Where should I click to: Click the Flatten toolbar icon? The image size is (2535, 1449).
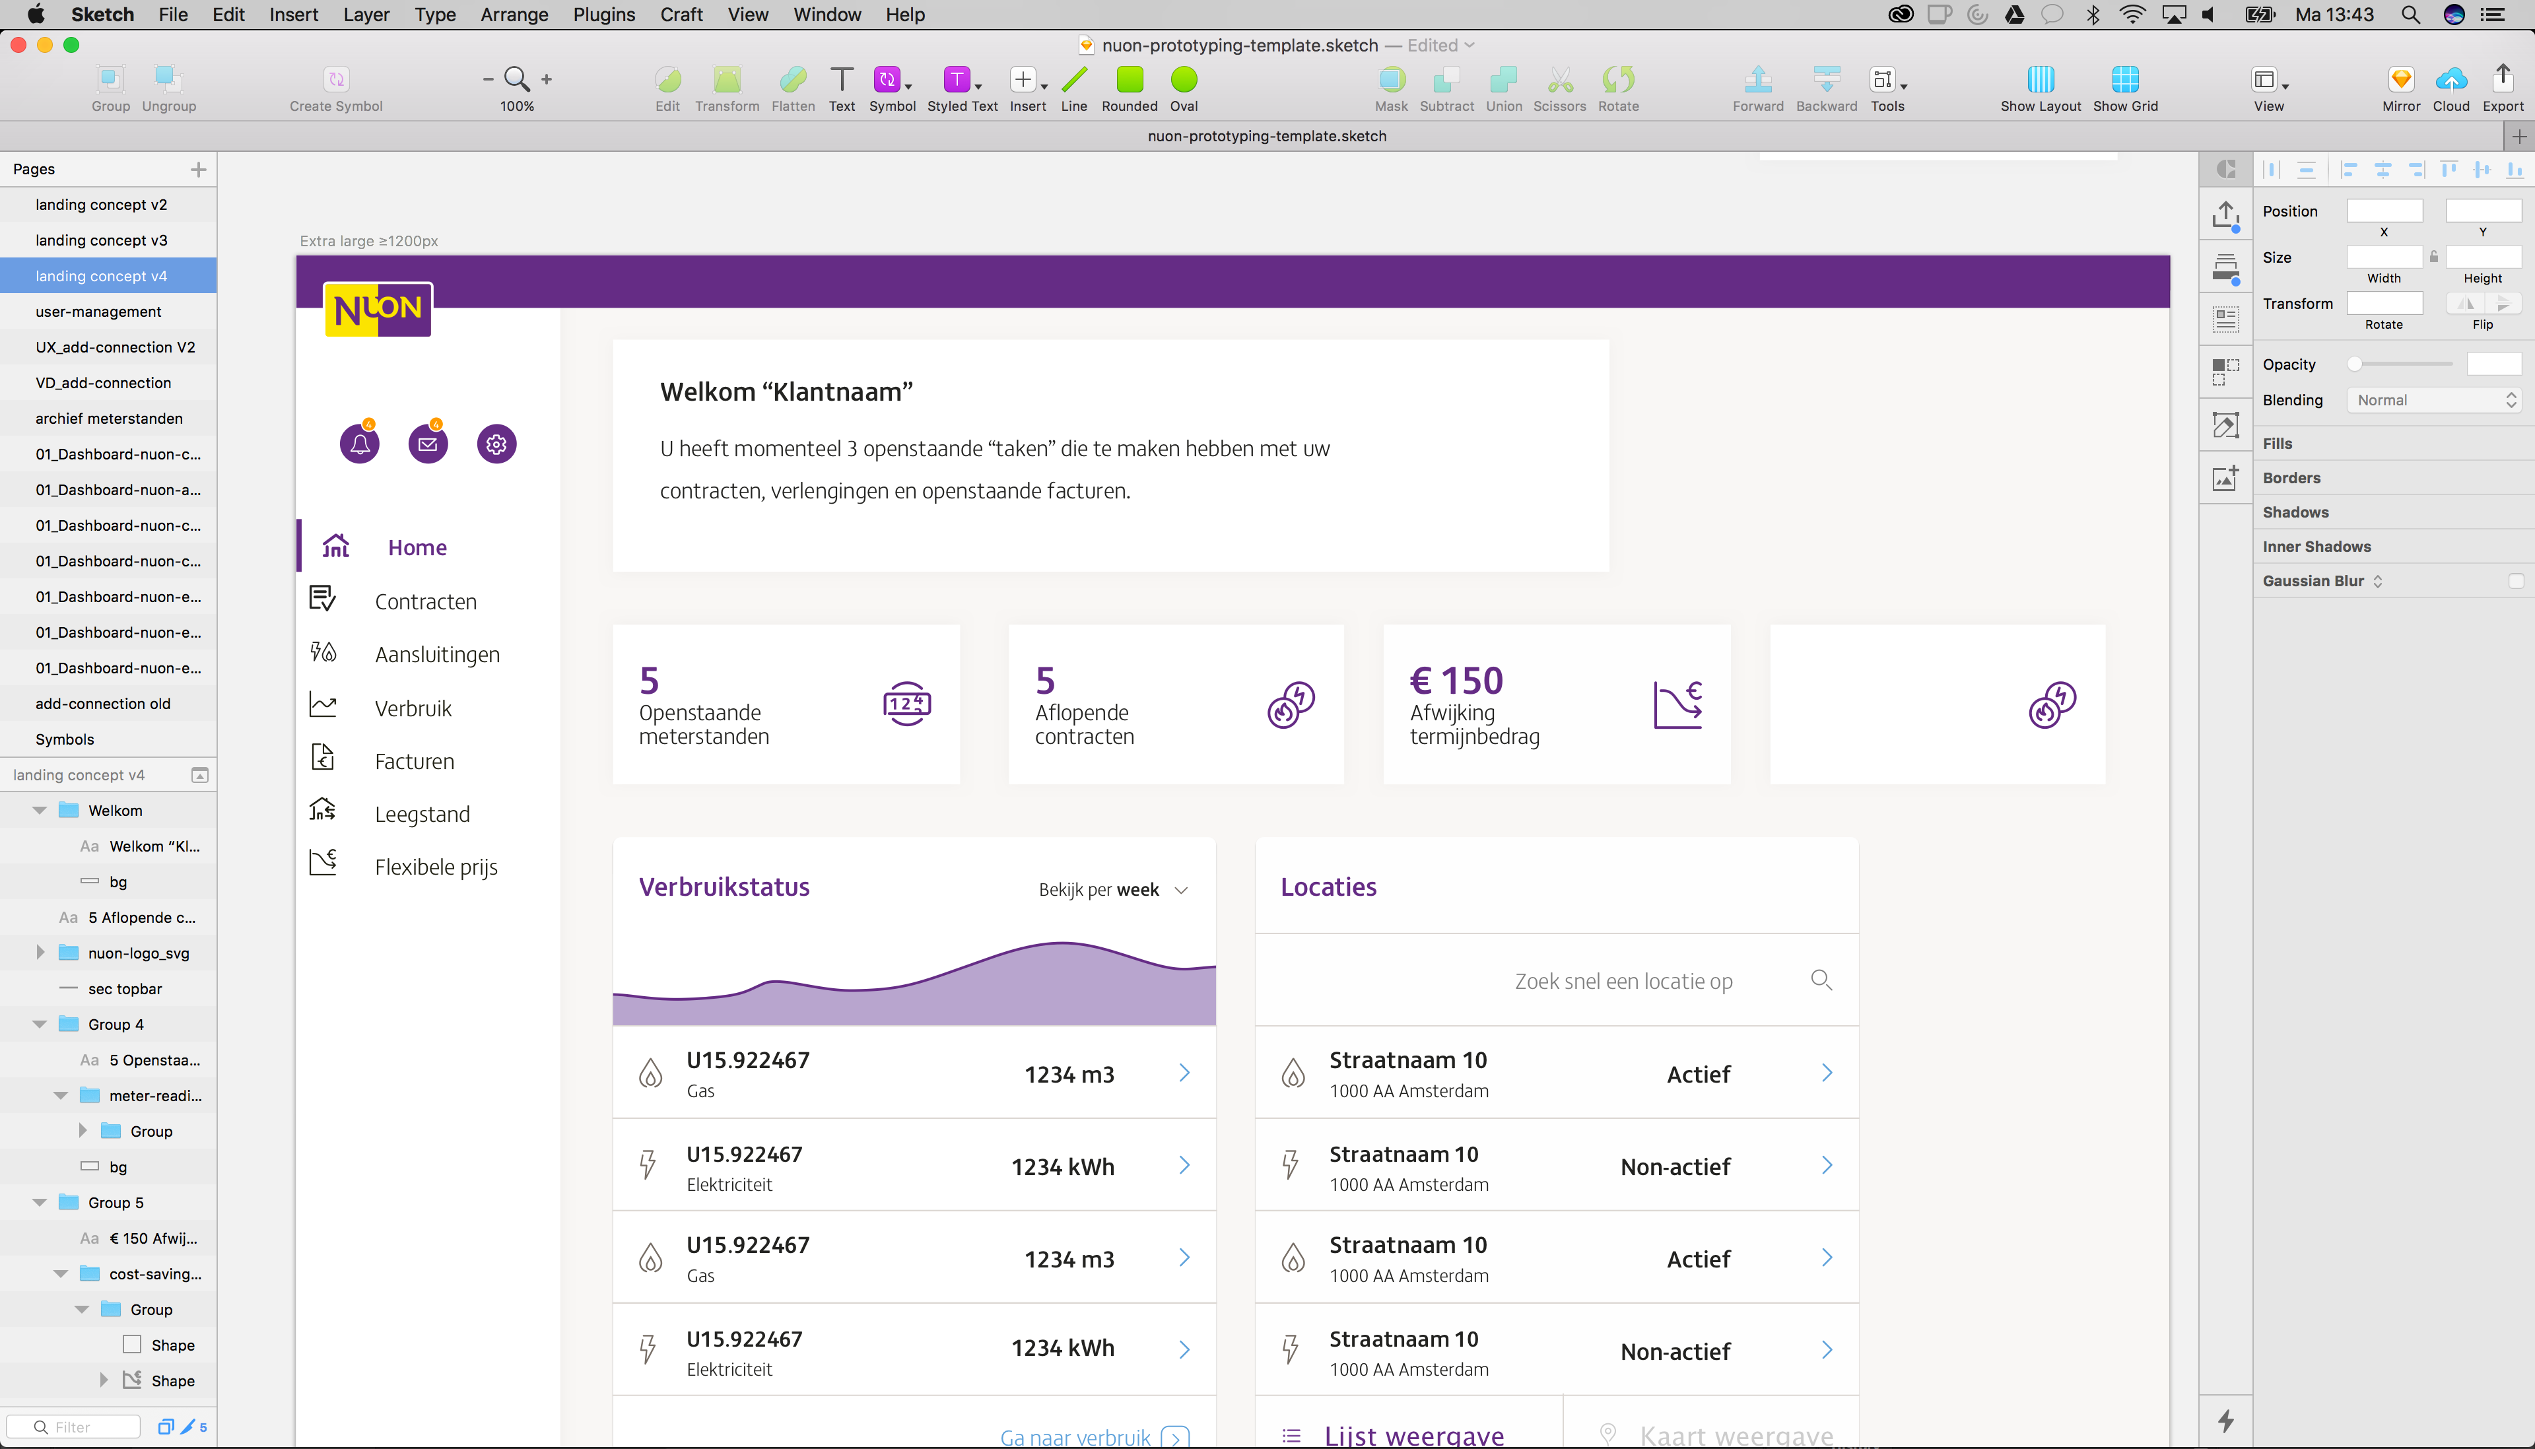[x=793, y=80]
